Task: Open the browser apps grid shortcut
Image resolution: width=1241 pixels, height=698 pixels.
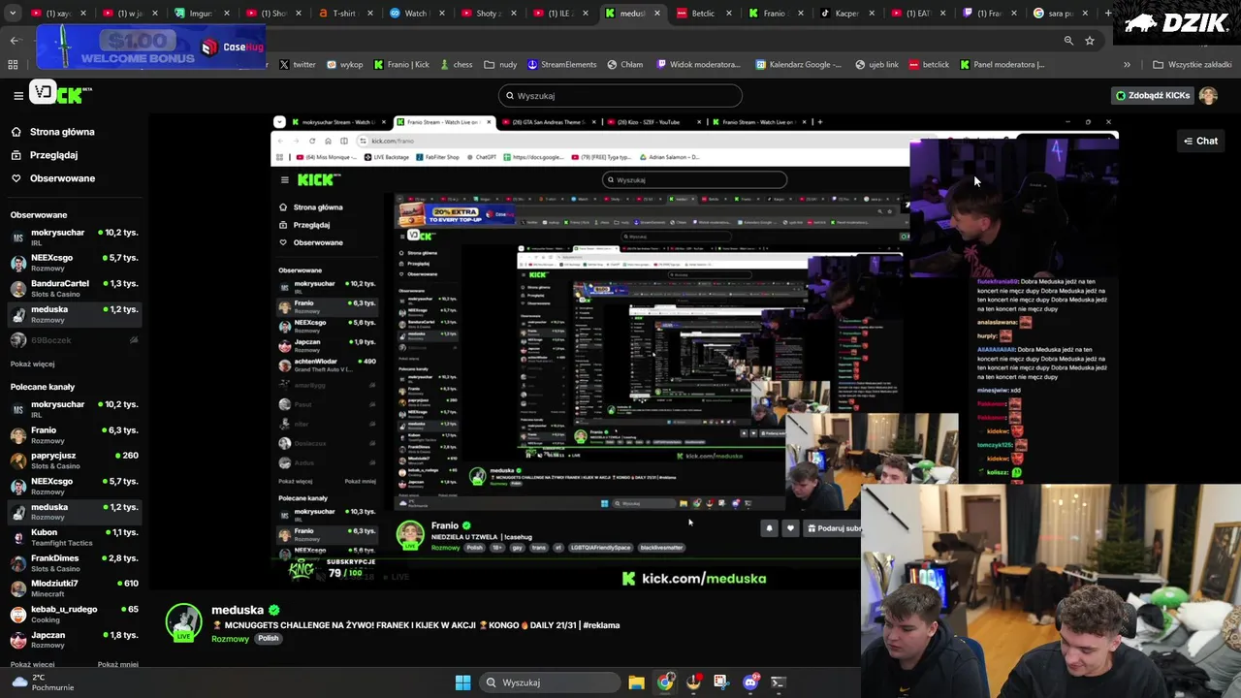Action: pos(13,65)
